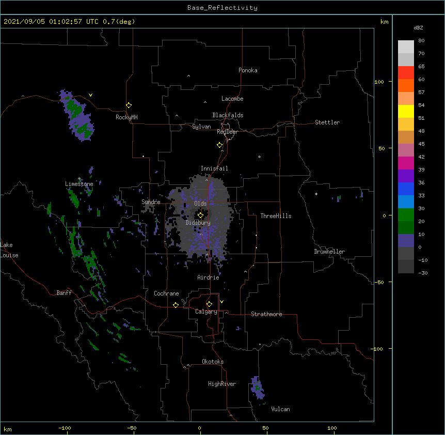Screen dimensions: 445x435
Task: Click the timestamp 2021/09/05 01:02:57 UTC
Action: (x=51, y=22)
